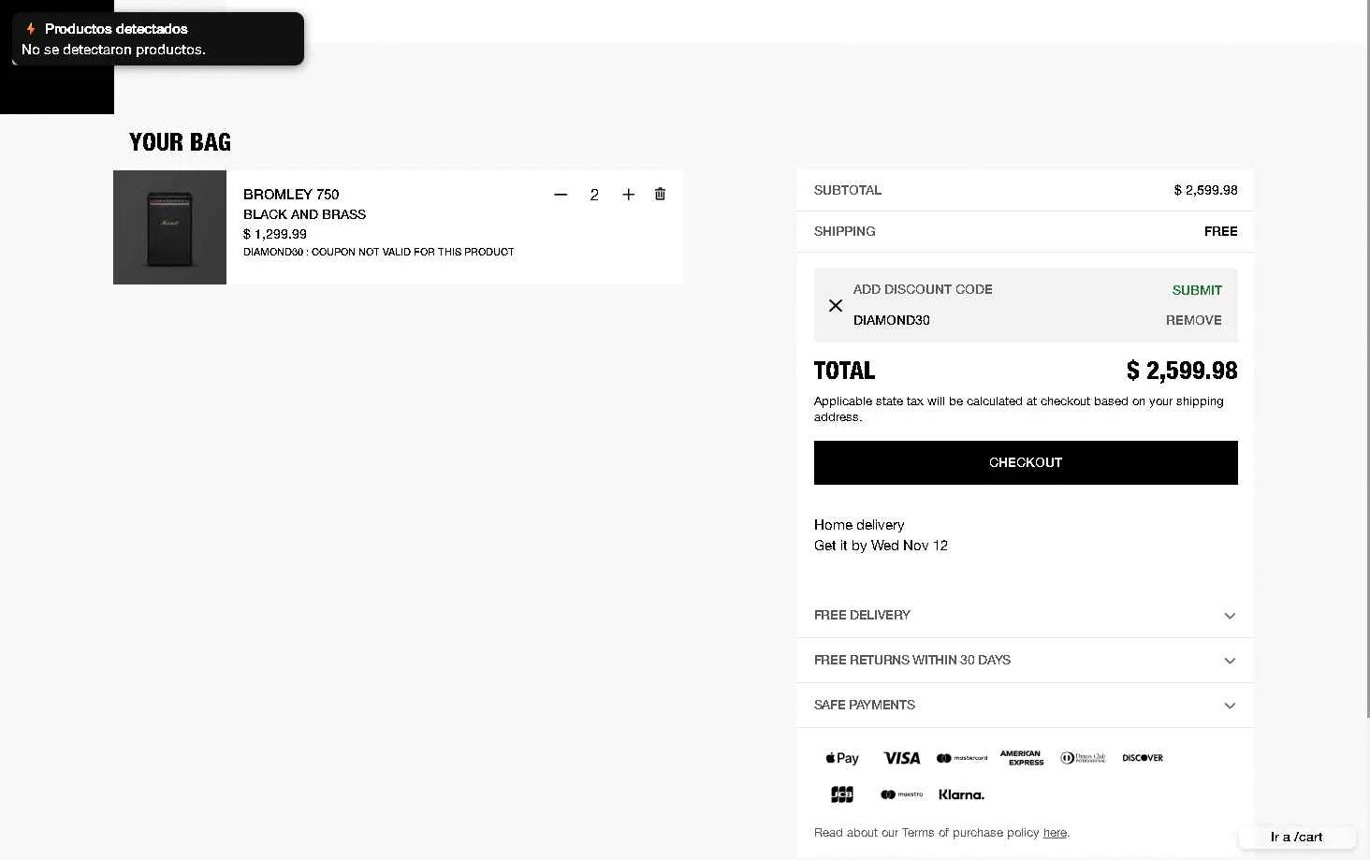Click the coupon not valid message

379,252
